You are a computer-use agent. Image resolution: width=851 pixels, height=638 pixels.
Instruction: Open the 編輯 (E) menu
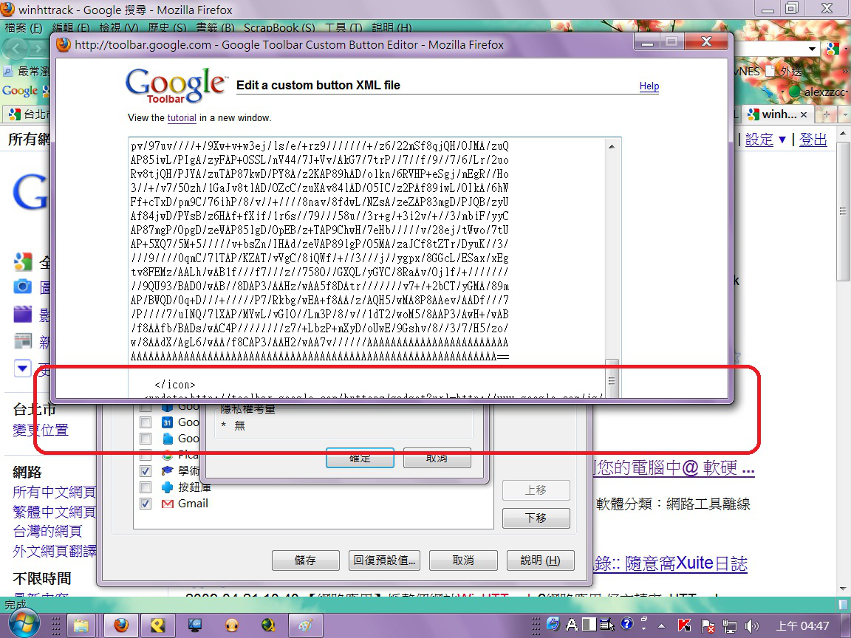[71, 27]
